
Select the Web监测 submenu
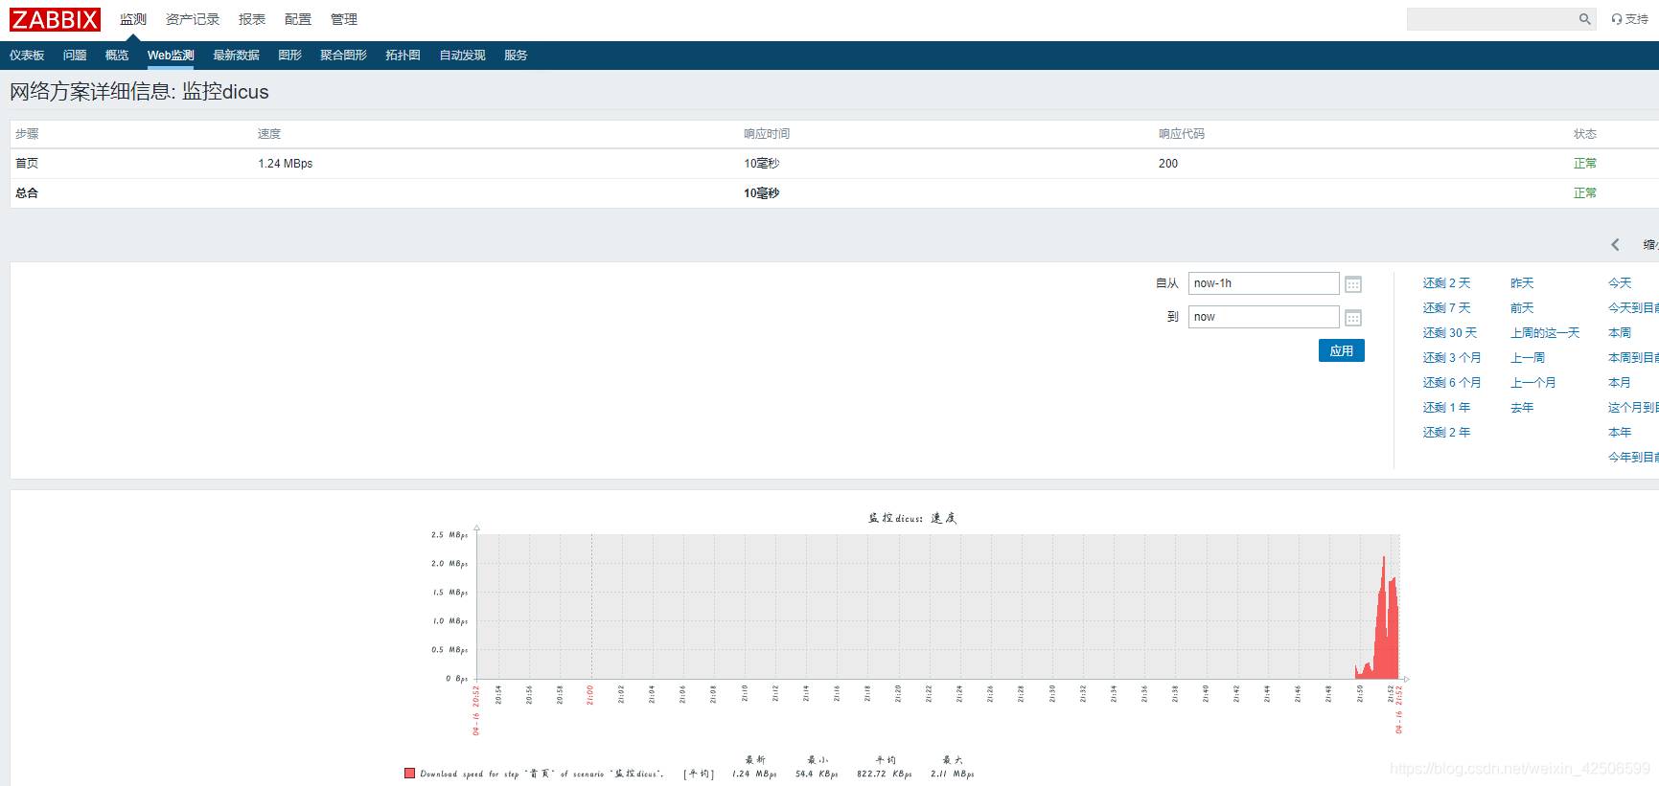point(171,56)
